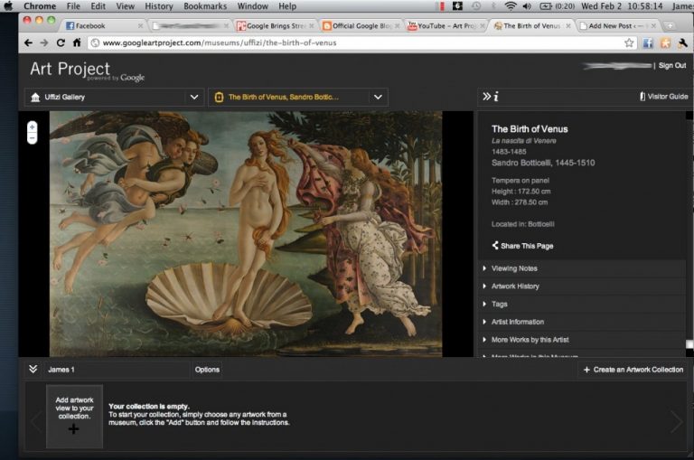Open the Uffizi Gallery museum dropdown
Image resolution: width=694 pixels, height=460 pixels.
pos(114,97)
